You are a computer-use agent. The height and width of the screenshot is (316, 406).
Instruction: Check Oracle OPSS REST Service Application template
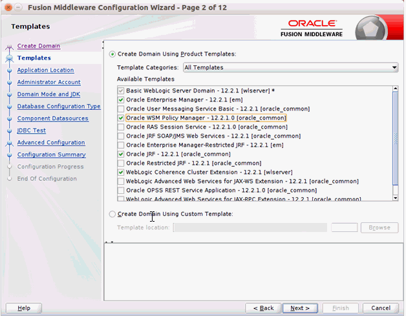121,191
